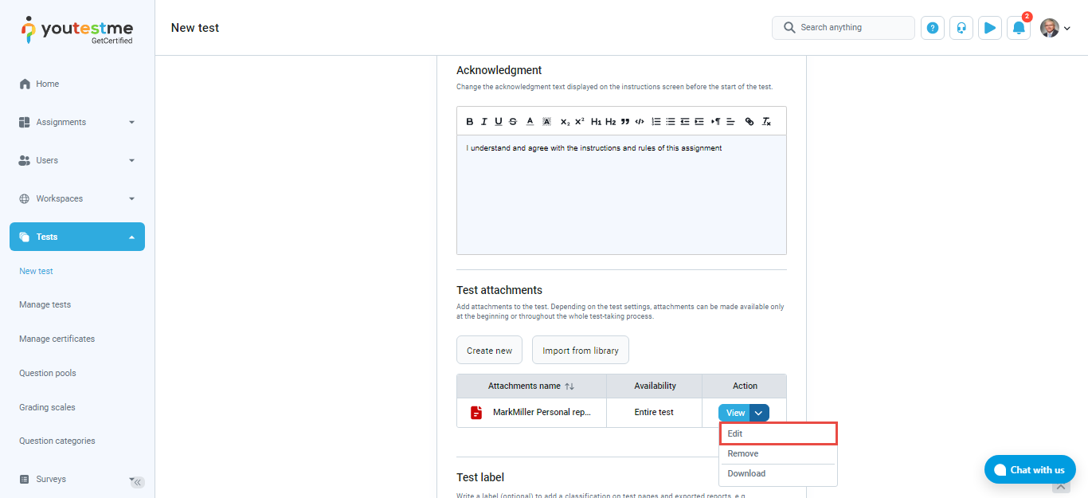The height and width of the screenshot is (498, 1088).
Task: Open the text color picker
Action: tap(530, 122)
